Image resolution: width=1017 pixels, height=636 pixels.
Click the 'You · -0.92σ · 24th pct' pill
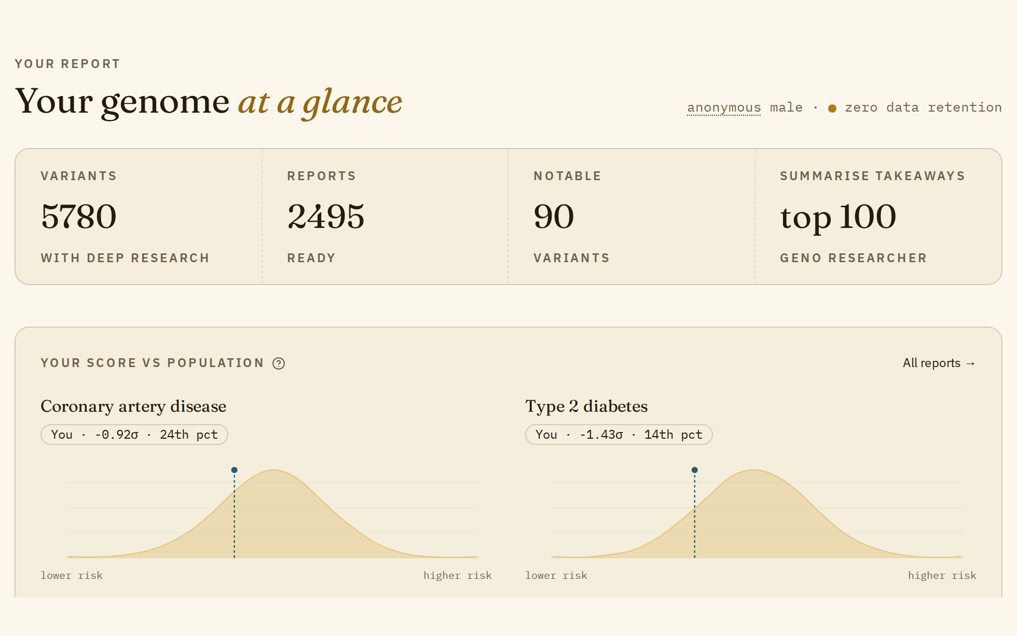[134, 435]
